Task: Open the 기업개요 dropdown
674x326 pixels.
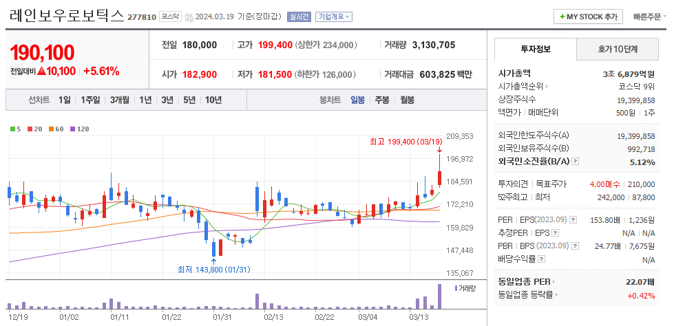Action: click(334, 17)
